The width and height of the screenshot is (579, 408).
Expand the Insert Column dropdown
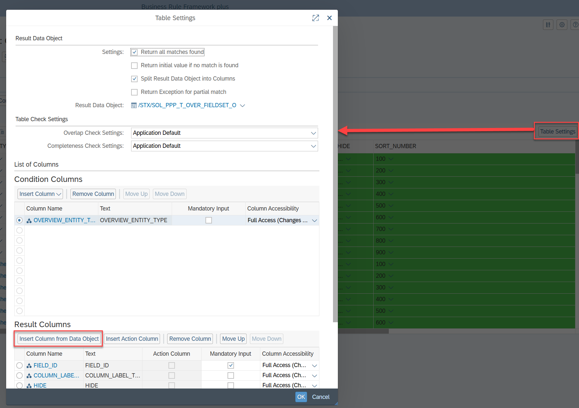(x=40, y=194)
